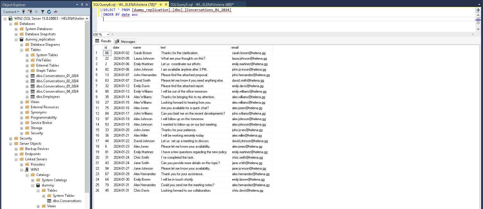This screenshot has height=209, width=483.
Task: Select the dbo.Employees table icon
Action: (33, 97)
